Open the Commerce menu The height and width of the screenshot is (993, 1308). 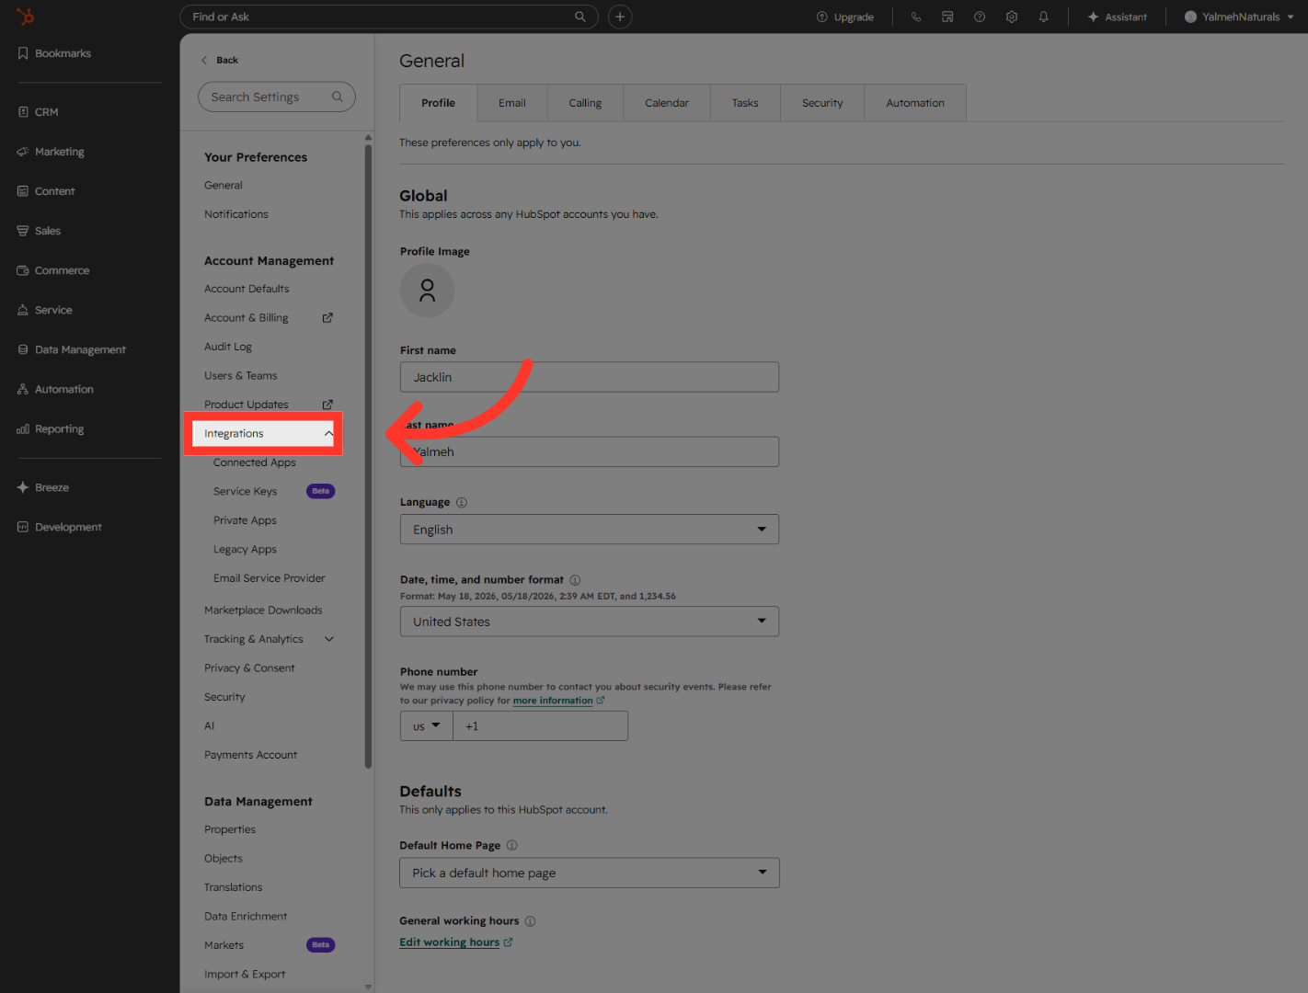click(x=53, y=270)
